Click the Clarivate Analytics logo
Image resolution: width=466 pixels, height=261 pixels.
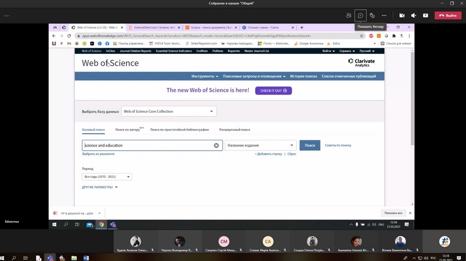(361, 63)
